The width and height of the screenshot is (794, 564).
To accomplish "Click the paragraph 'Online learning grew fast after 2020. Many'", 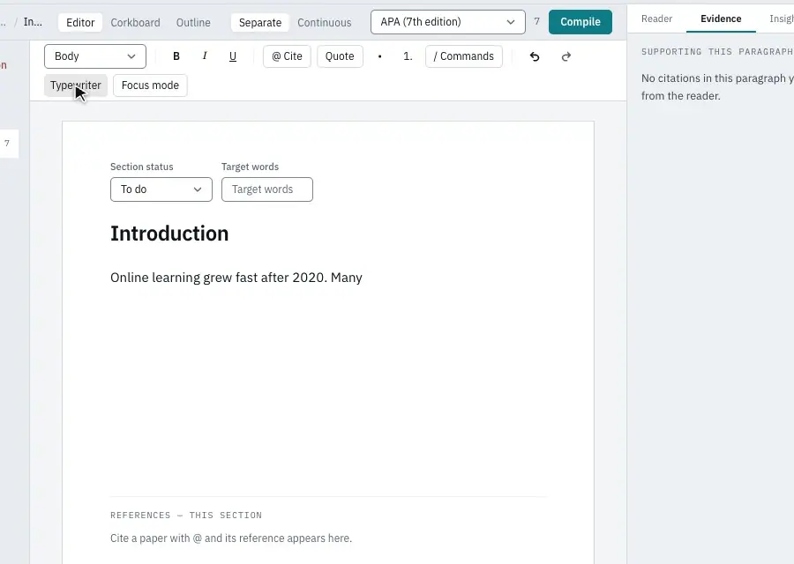I will point(236,278).
